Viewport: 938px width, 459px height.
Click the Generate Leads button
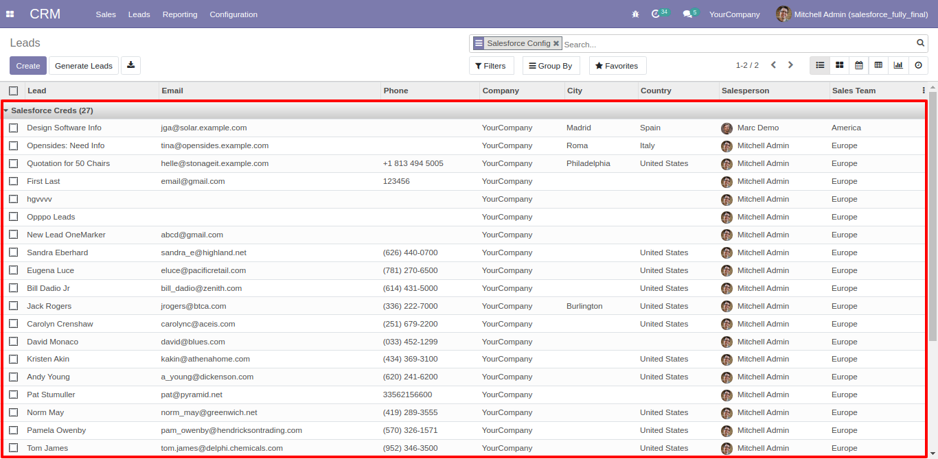(84, 66)
